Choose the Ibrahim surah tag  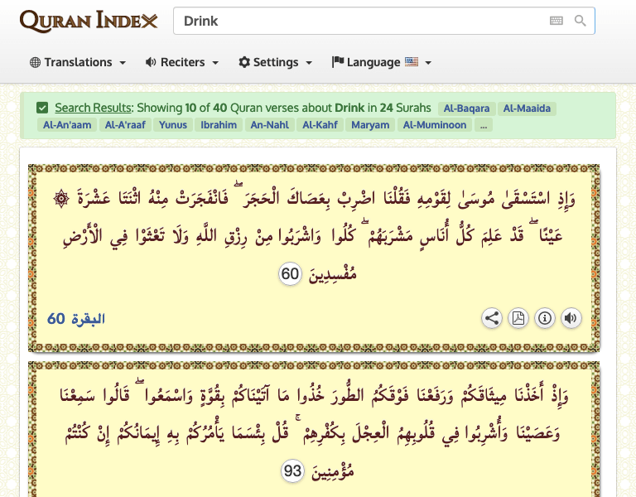pos(219,125)
